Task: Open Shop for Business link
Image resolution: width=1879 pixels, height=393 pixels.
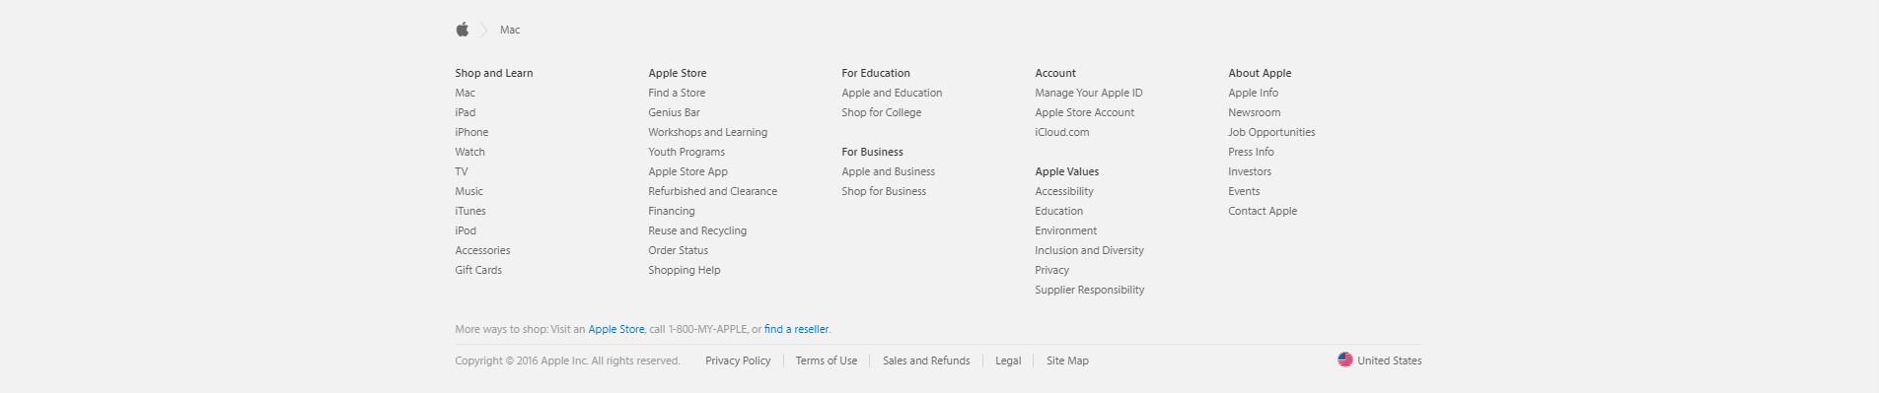Action: 884,191
